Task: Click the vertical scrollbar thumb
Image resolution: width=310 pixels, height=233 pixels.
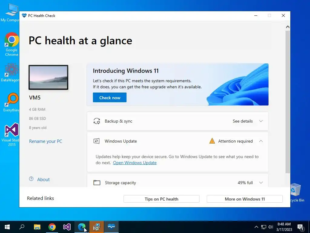Action: (288, 102)
